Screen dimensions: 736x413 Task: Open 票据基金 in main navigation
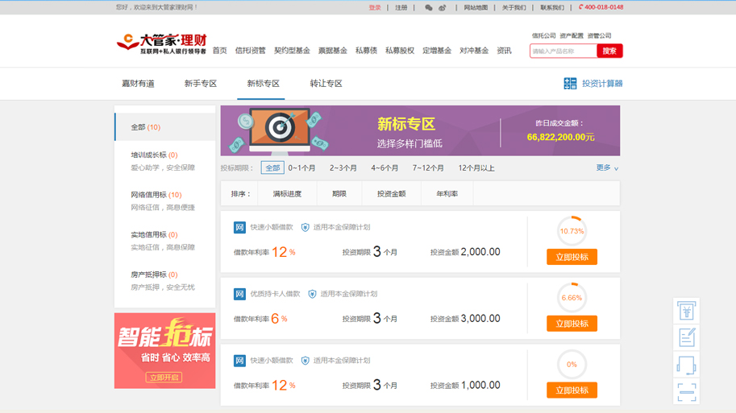tap(333, 51)
